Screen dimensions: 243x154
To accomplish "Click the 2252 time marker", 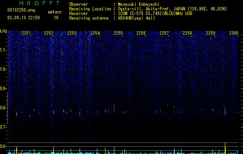I will point(49,33).
